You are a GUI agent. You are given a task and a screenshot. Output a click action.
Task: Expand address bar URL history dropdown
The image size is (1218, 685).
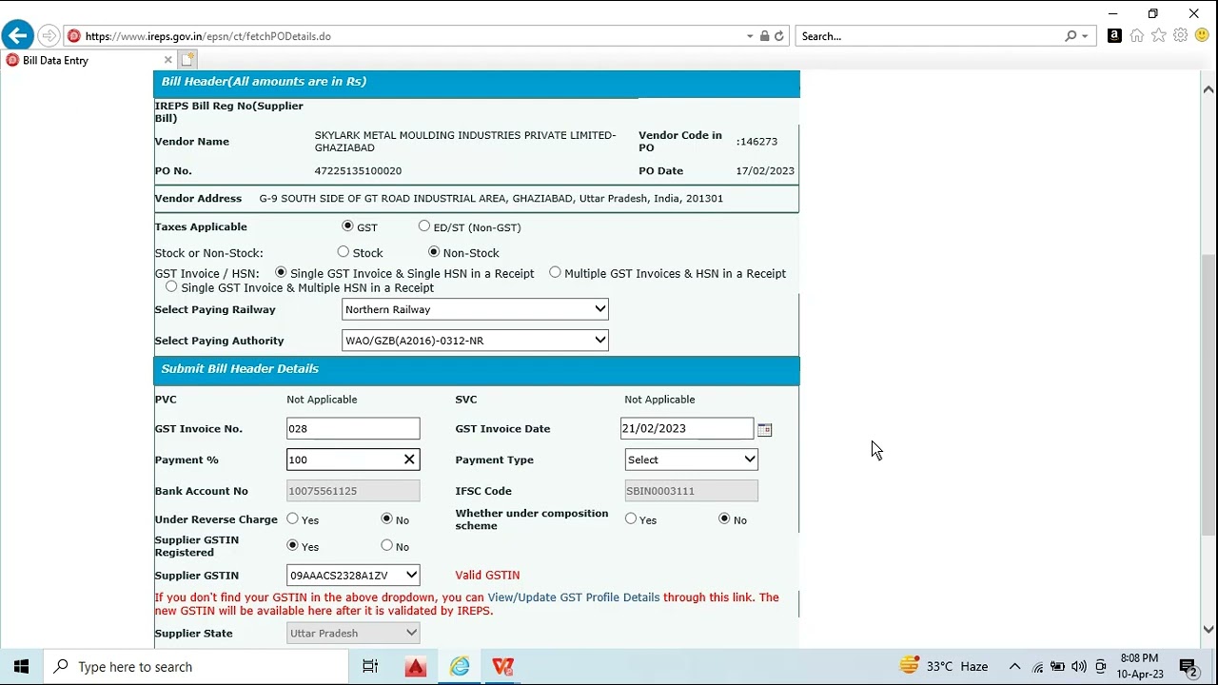[750, 36]
